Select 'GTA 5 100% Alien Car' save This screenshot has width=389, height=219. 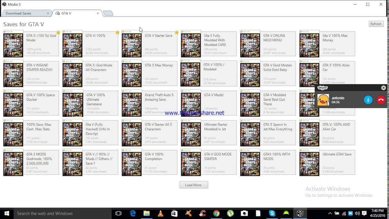tap(327, 73)
